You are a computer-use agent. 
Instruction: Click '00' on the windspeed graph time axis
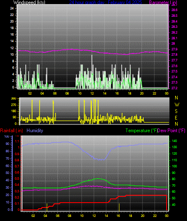pos(167,93)
